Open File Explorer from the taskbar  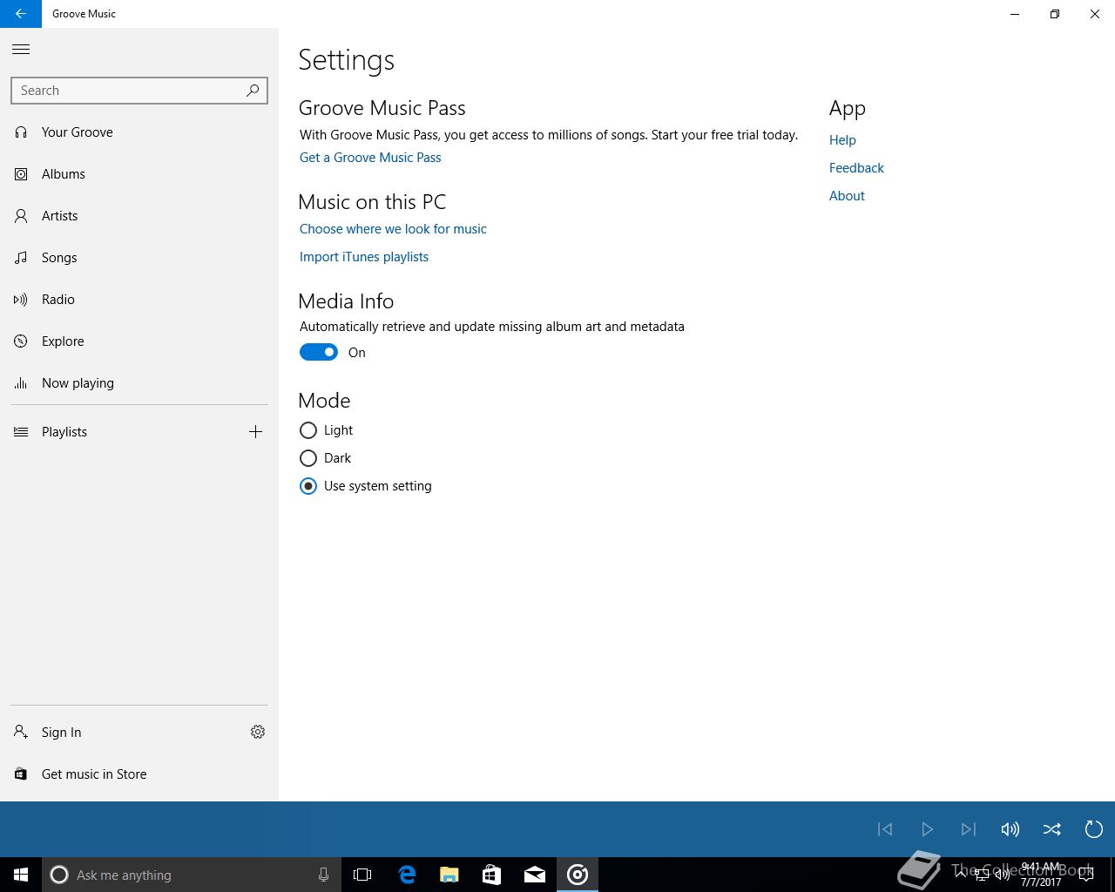(449, 875)
